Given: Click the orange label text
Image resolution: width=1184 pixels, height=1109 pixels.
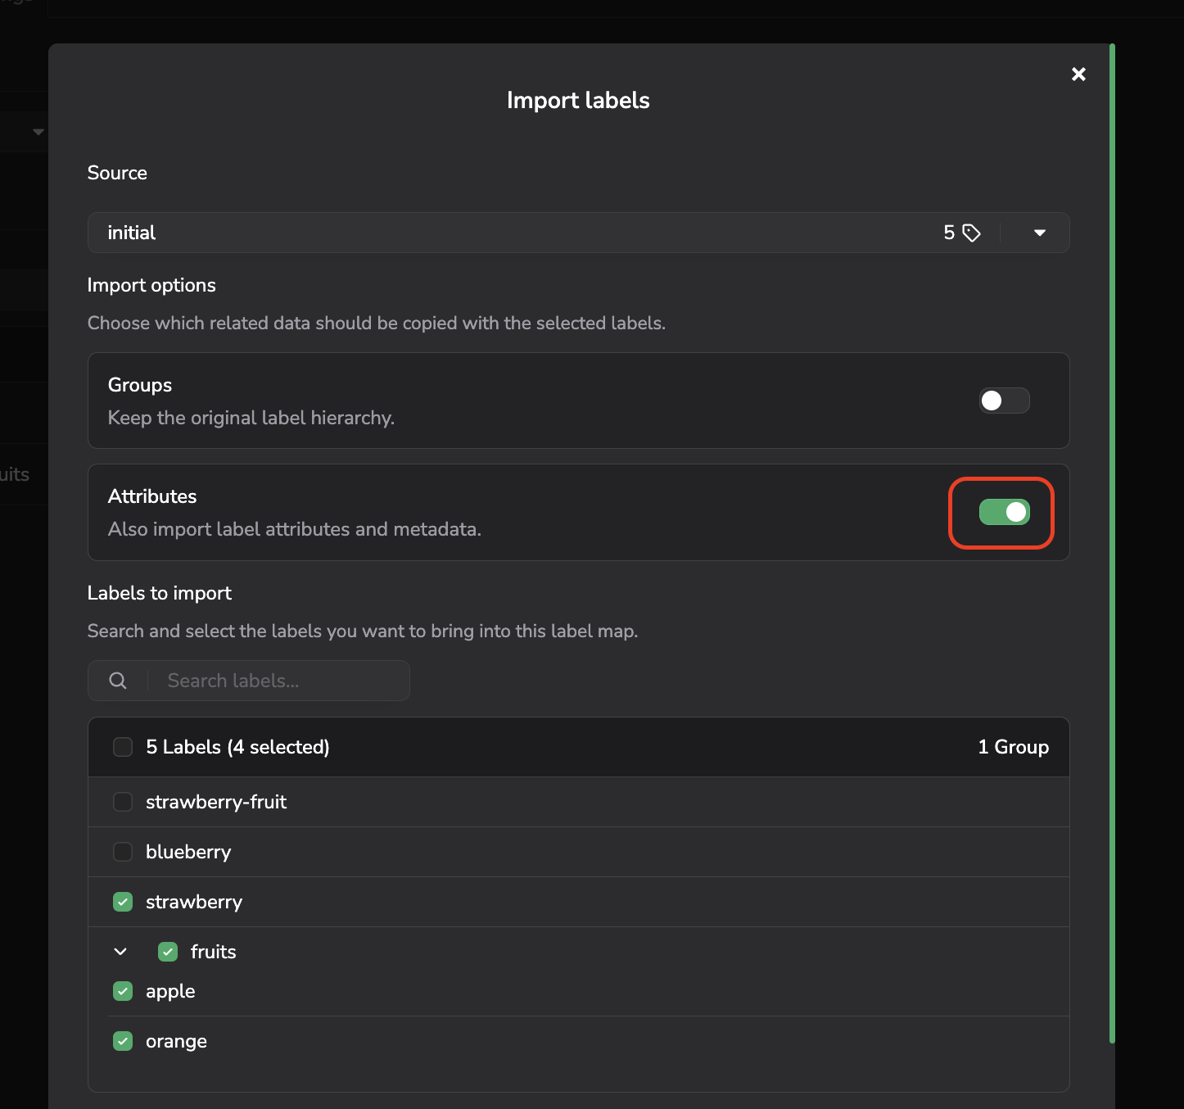Looking at the screenshot, I should [x=176, y=1042].
